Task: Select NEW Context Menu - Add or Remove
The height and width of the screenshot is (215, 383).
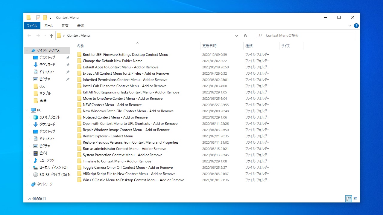Action: tap(112, 105)
